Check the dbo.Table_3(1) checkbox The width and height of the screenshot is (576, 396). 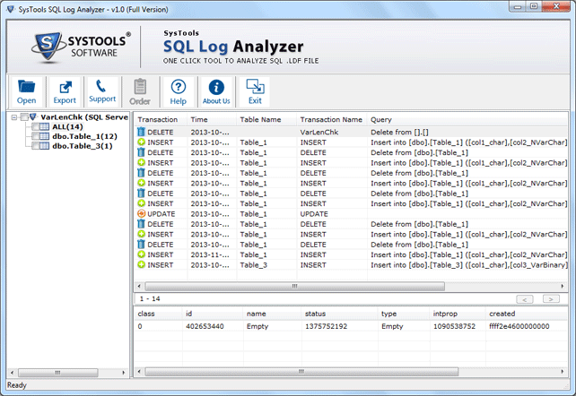(35, 146)
